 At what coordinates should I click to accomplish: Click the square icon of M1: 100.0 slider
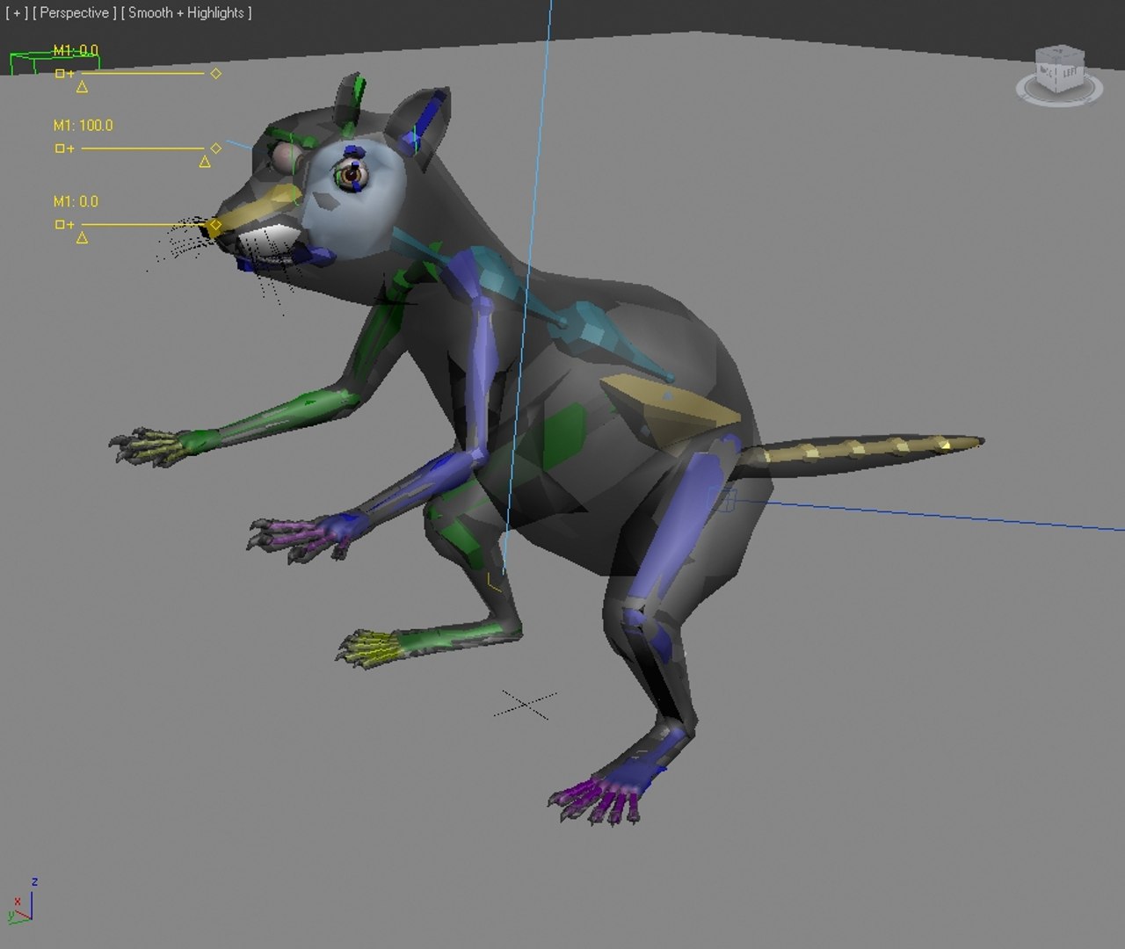click(60, 149)
